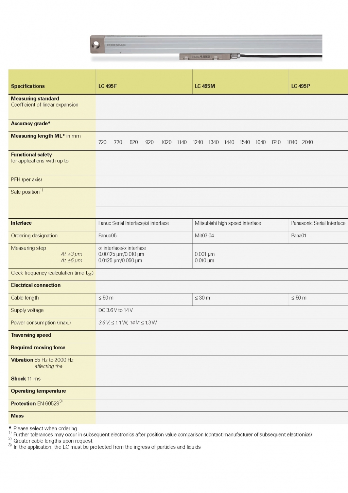Click the 'Cable length' row label
The height and width of the screenshot is (493, 348).
click(x=25, y=298)
